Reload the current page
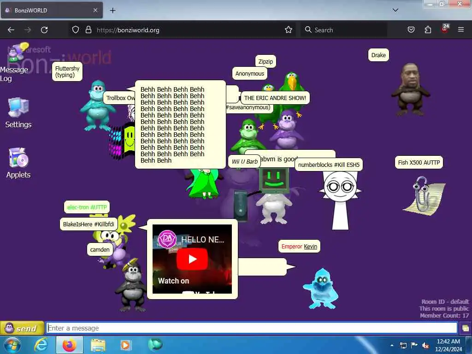This screenshot has width=472, height=354. [x=44, y=30]
